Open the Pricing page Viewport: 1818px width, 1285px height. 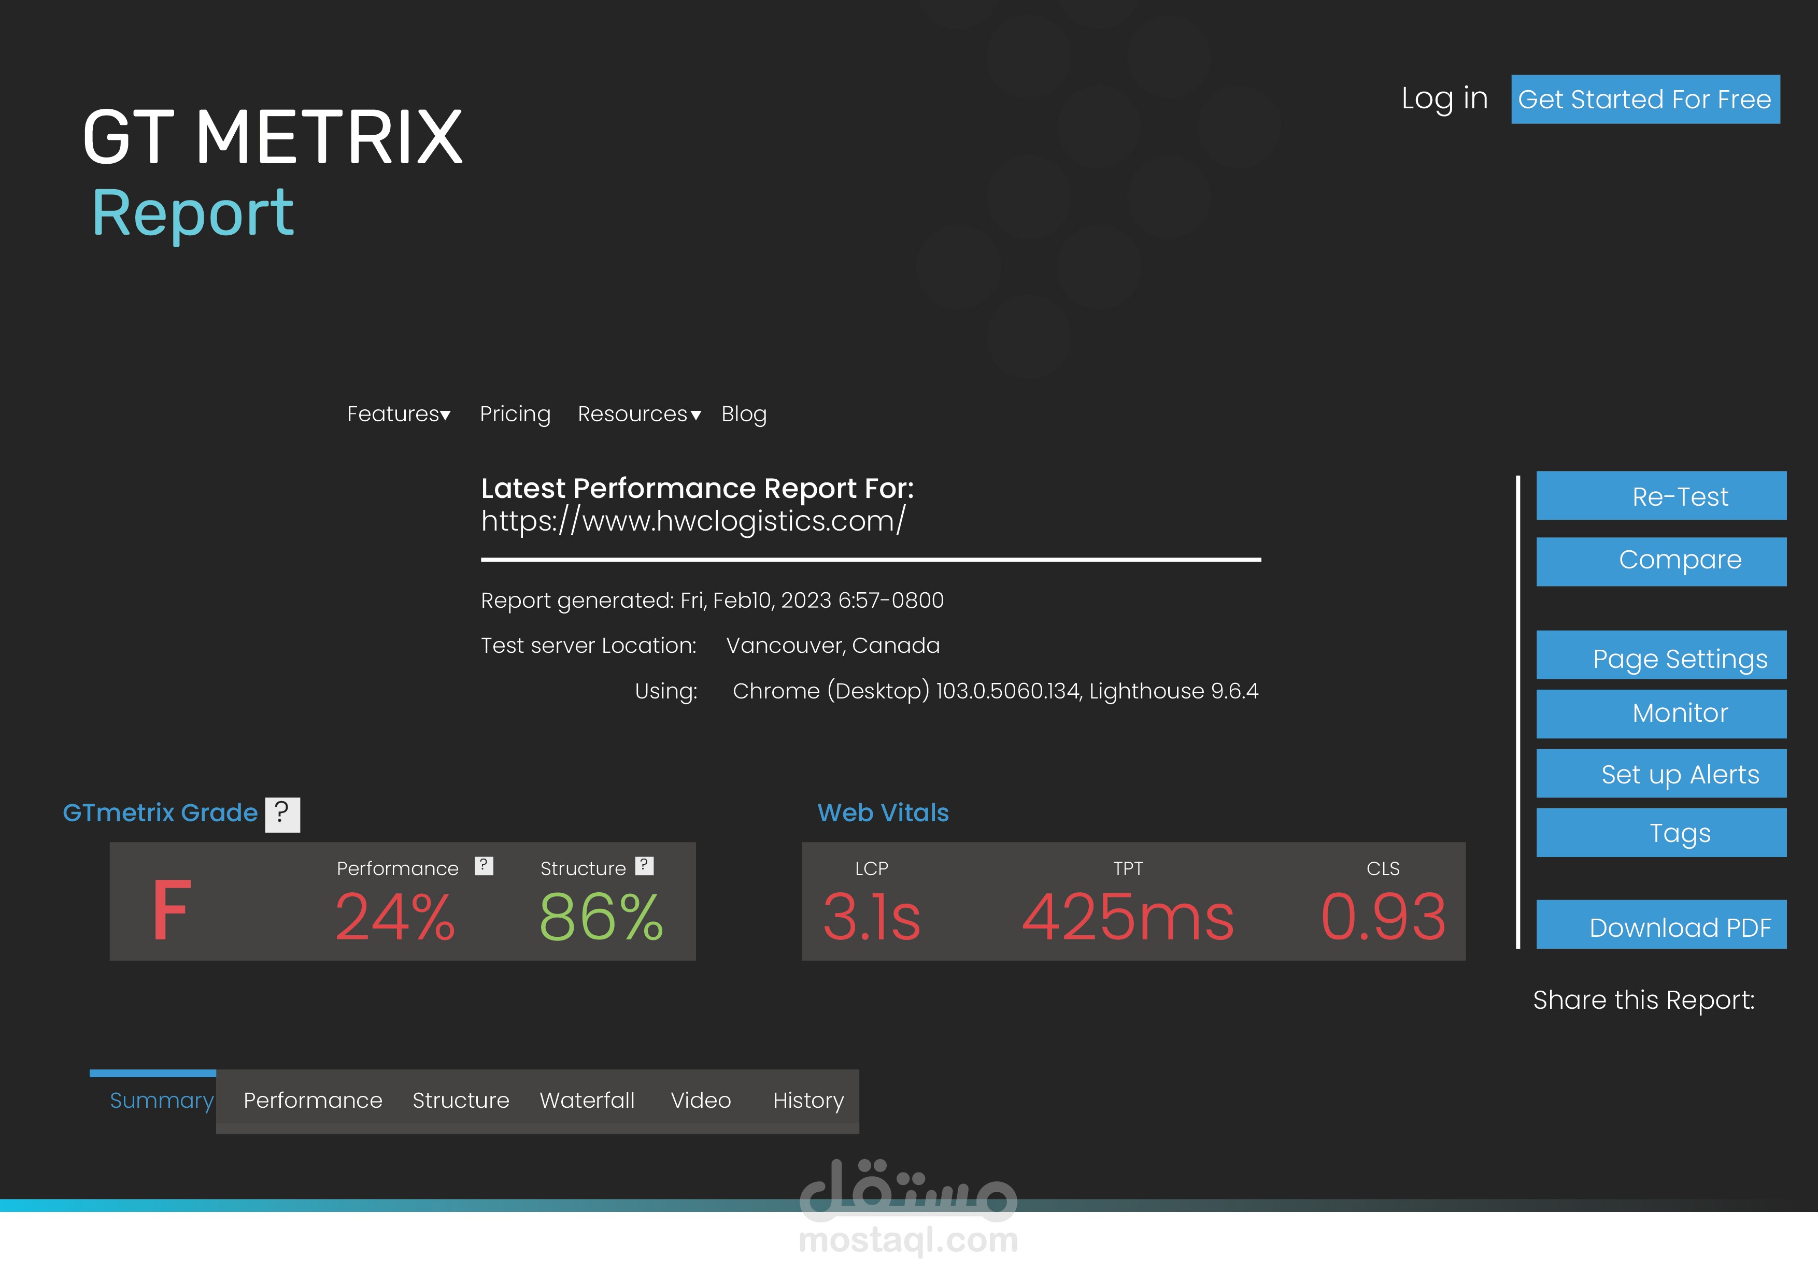pos(515,414)
